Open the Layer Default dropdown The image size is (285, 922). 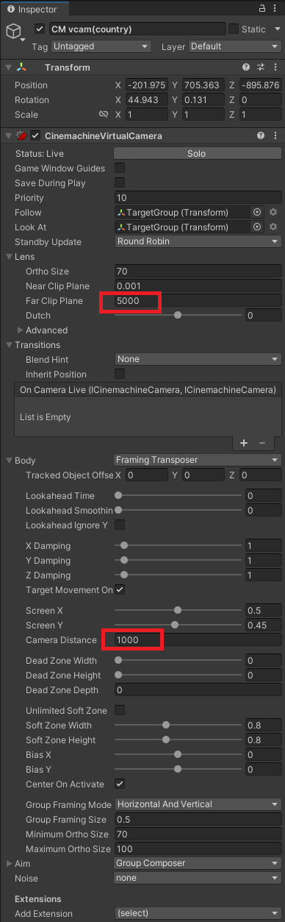click(x=234, y=46)
